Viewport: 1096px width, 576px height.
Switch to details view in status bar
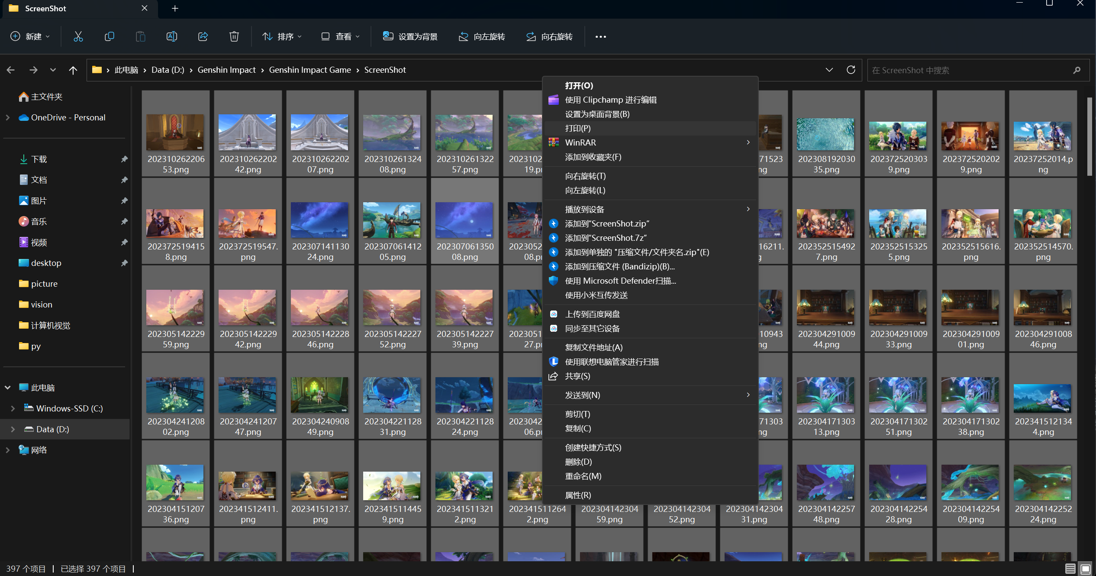pos(1070,569)
